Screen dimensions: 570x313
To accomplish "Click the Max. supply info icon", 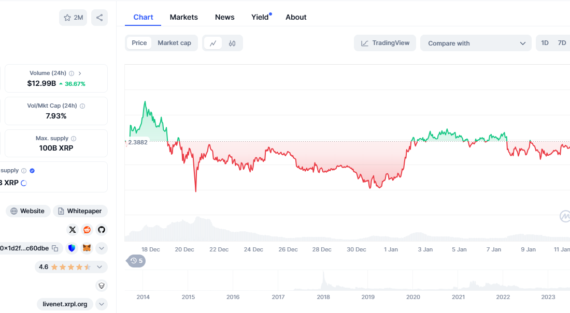I will pyautogui.click(x=74, y=138).
